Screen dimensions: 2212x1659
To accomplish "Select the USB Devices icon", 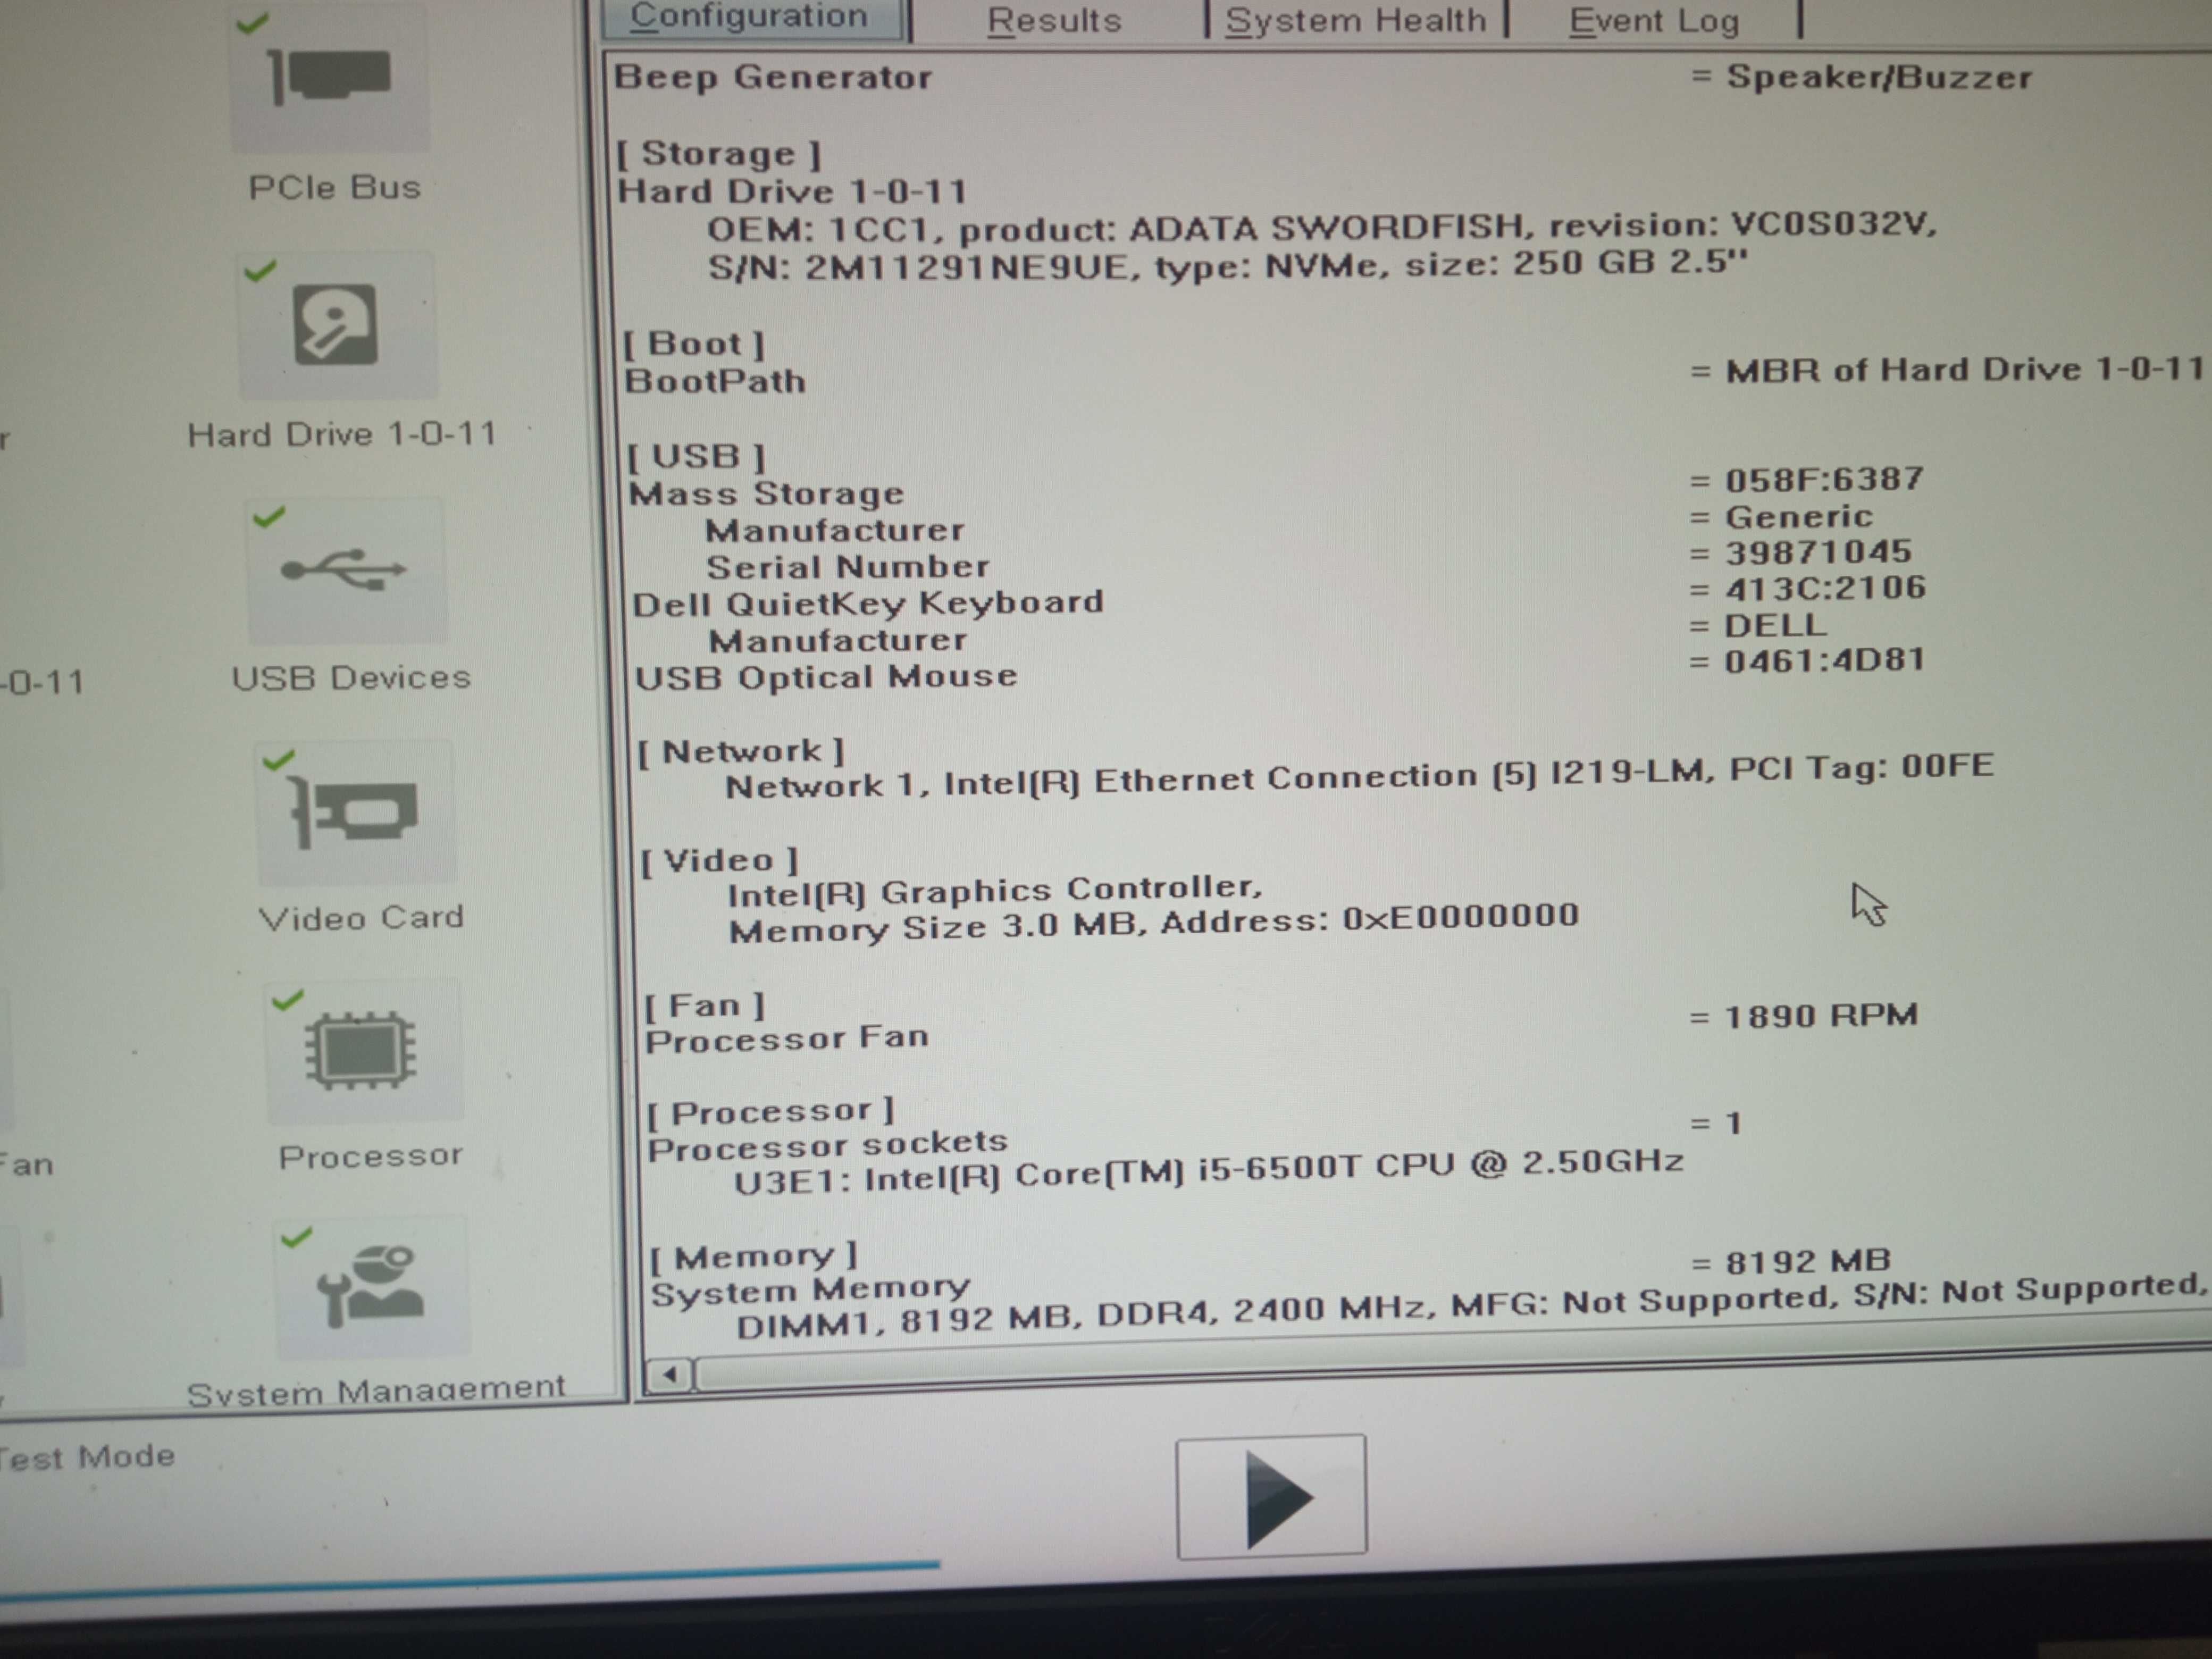I will [x=346, y=571].
